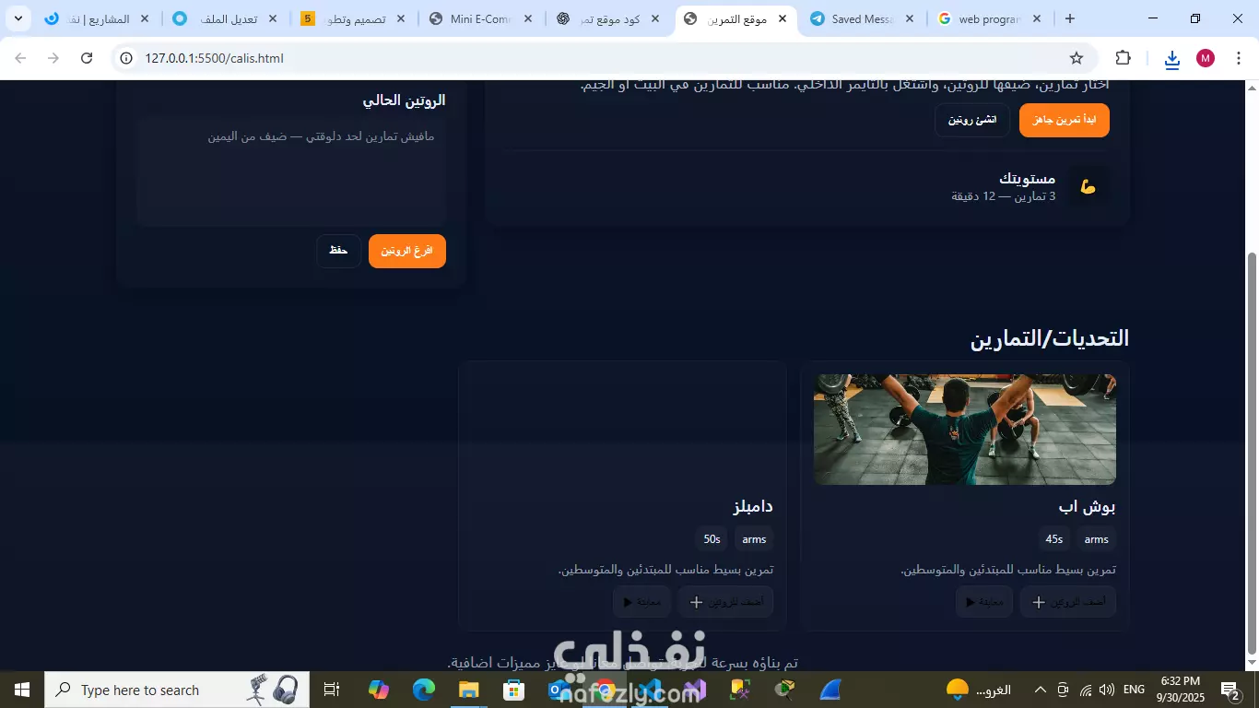The width and height of the screenshot is (1259, 708).
Task: Open the browser extensions puzzle icon
Action: click(x=1123, y=58)
